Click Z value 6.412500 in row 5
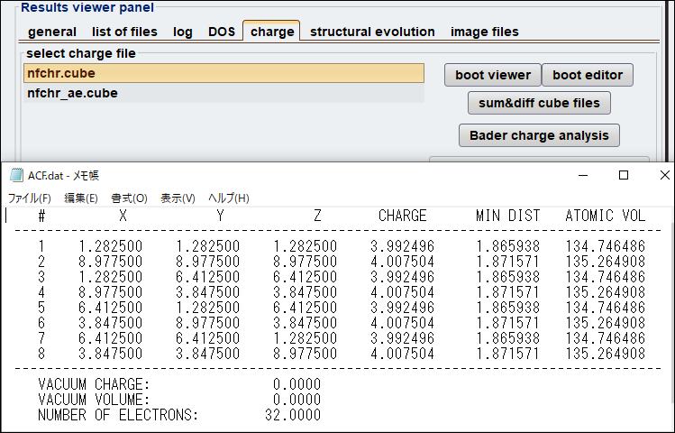Screen dimensions: 675x433 pyautogui.click(x=305, y=308)
